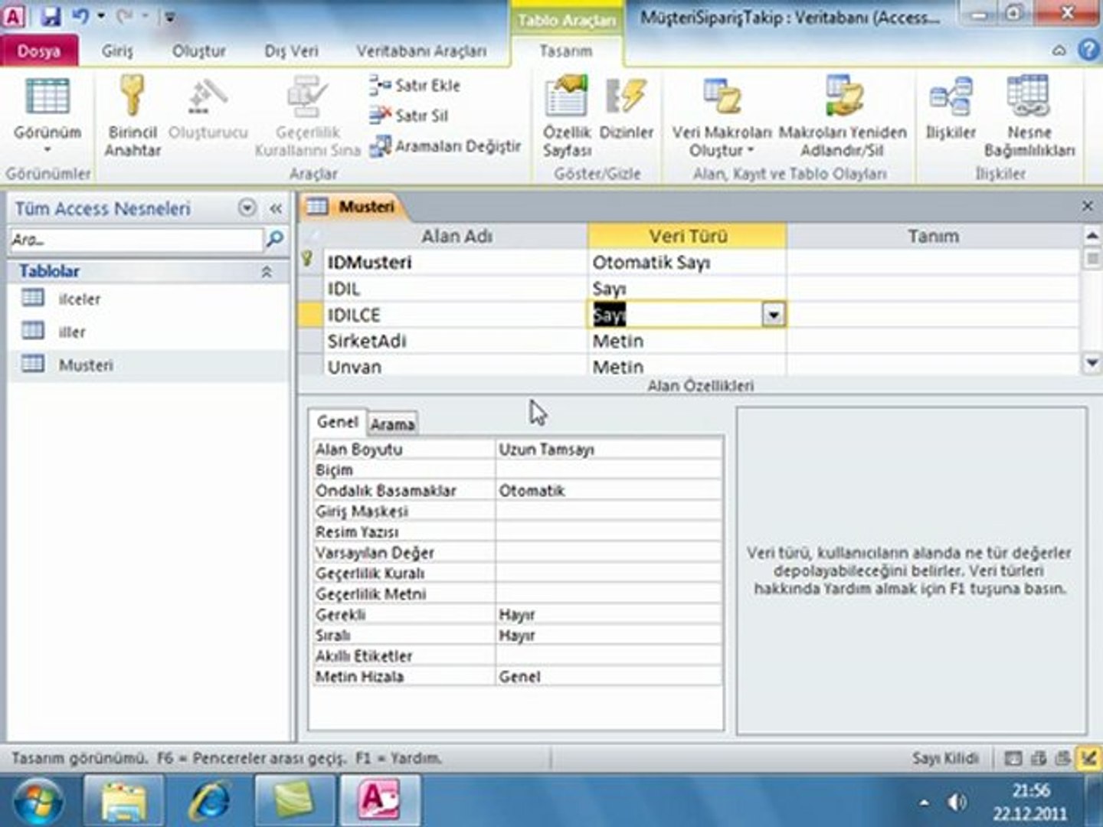Open the Dosya menu
Viewport: 1103px width, 827px height.
pos(39,51)
